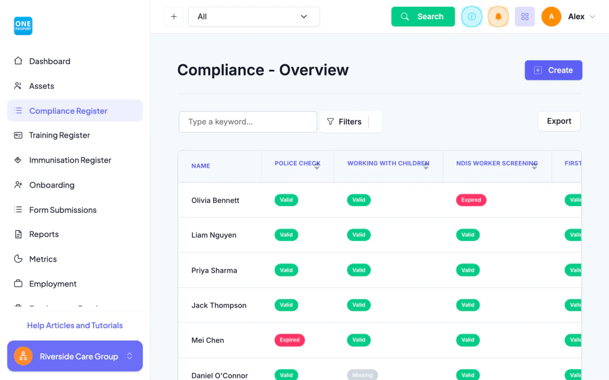Click the Onboarding user-plus icon
Screen dimensions: 609x380
[x=18, y=185]
